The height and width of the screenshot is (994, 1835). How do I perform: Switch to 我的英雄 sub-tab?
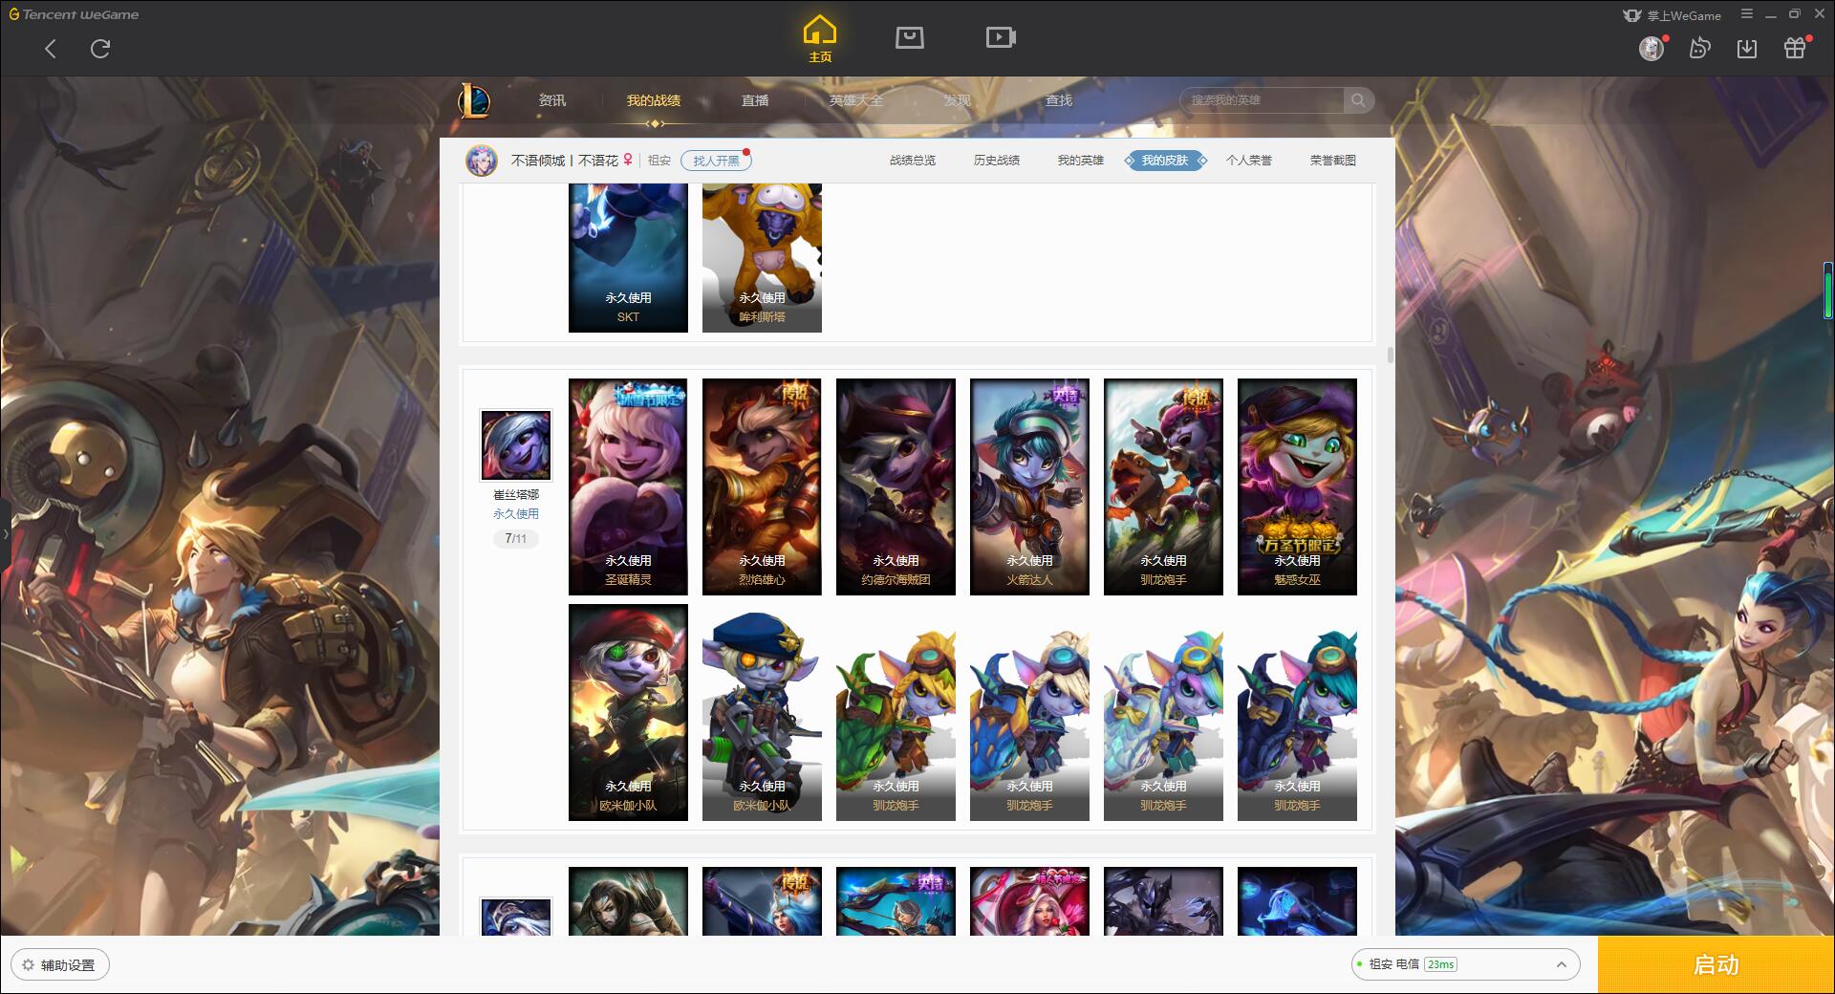[x=1081, y=161]
